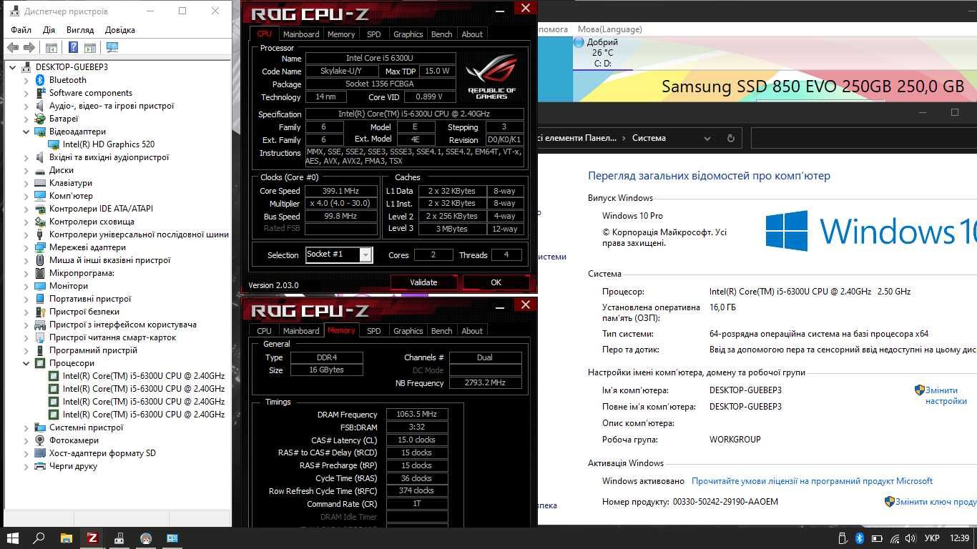Read Microsoft license terms link
The height and width of the screenshot is (549, 977).
(812, 481)
